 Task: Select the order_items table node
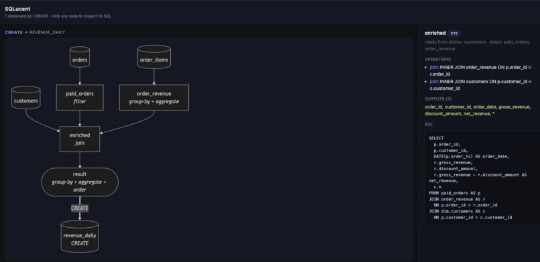pos(154,57)
